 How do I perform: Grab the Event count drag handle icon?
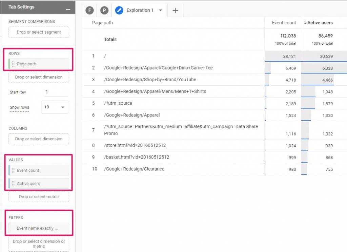[13, 170]
